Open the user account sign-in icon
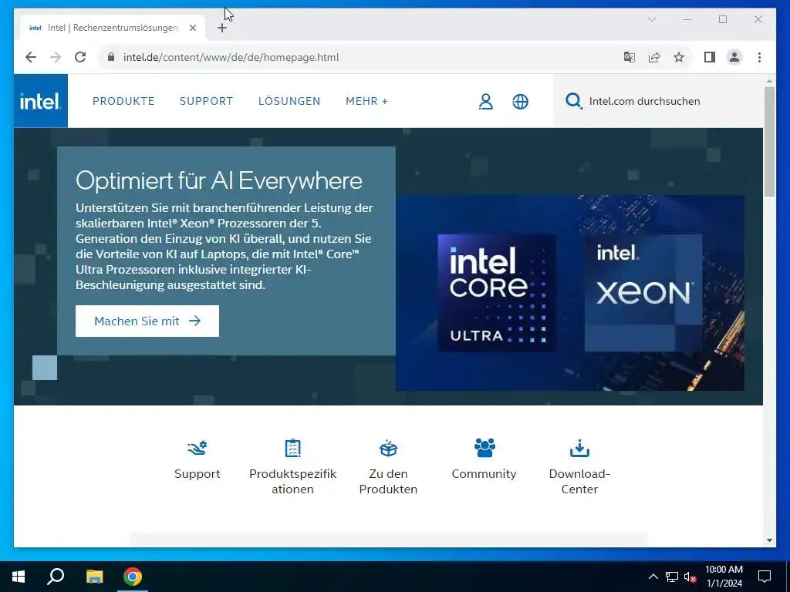 [486, 101]
